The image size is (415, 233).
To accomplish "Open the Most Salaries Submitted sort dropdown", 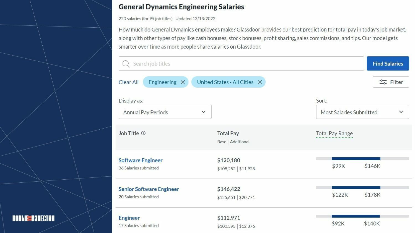I will click(x=362, y=112).
